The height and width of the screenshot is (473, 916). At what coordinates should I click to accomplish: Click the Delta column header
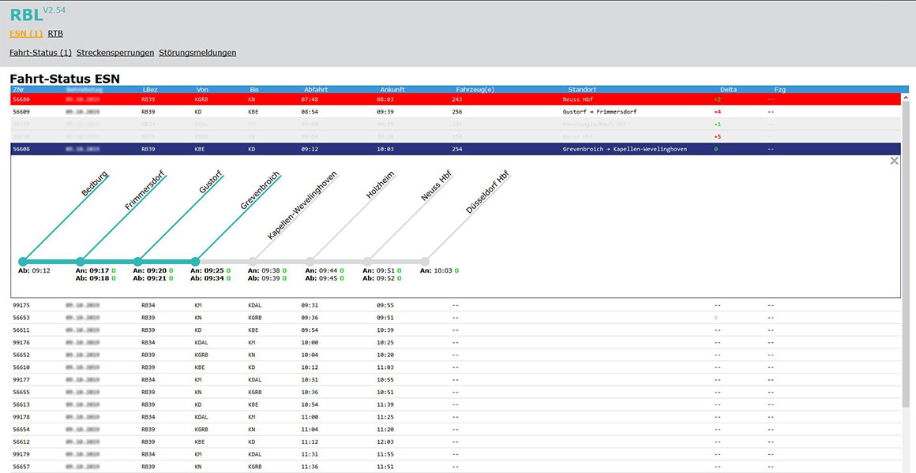click(x=729, y=90)
